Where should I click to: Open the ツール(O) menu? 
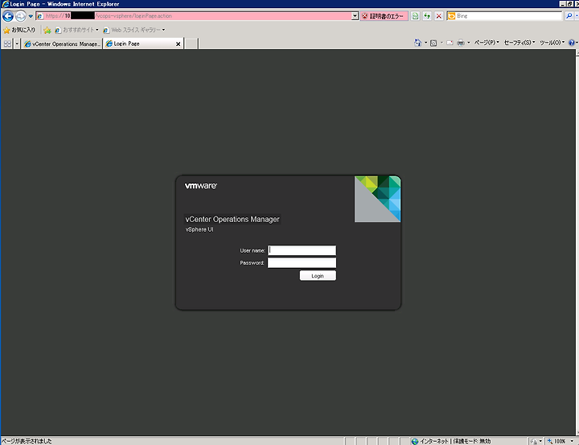(552, 43)
